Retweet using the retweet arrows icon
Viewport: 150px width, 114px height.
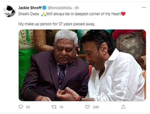point(54,107)
